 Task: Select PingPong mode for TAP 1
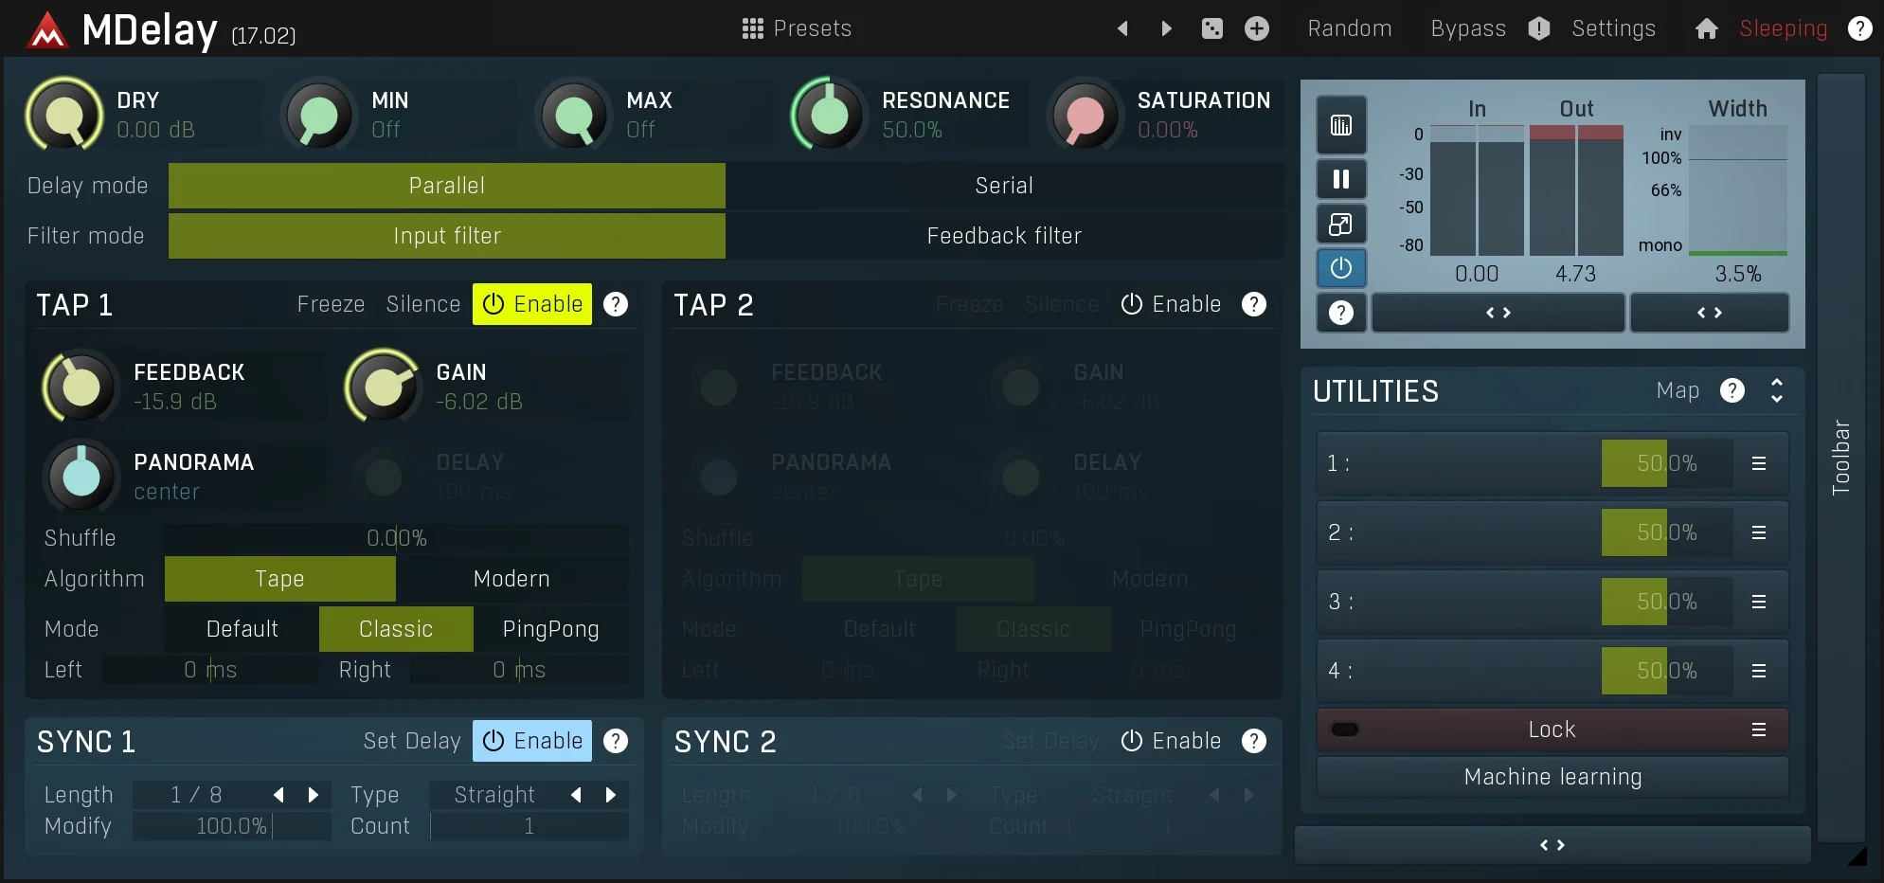point(551,629)
